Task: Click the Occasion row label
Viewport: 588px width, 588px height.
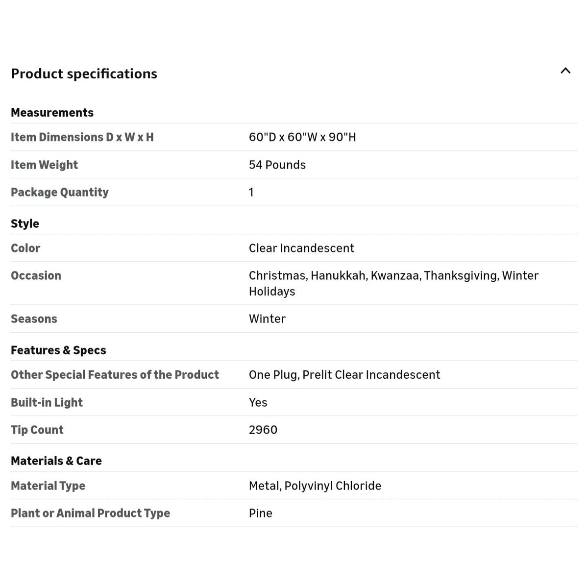Action: [x=36, y=275]
